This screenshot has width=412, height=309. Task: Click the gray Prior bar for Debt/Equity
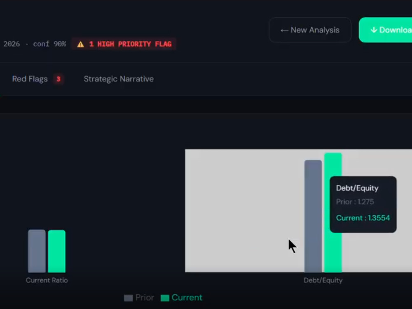[313, 216]
